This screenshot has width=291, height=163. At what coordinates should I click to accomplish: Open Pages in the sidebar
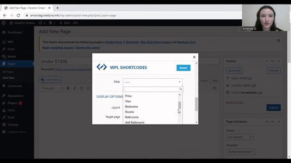point(11,64)
